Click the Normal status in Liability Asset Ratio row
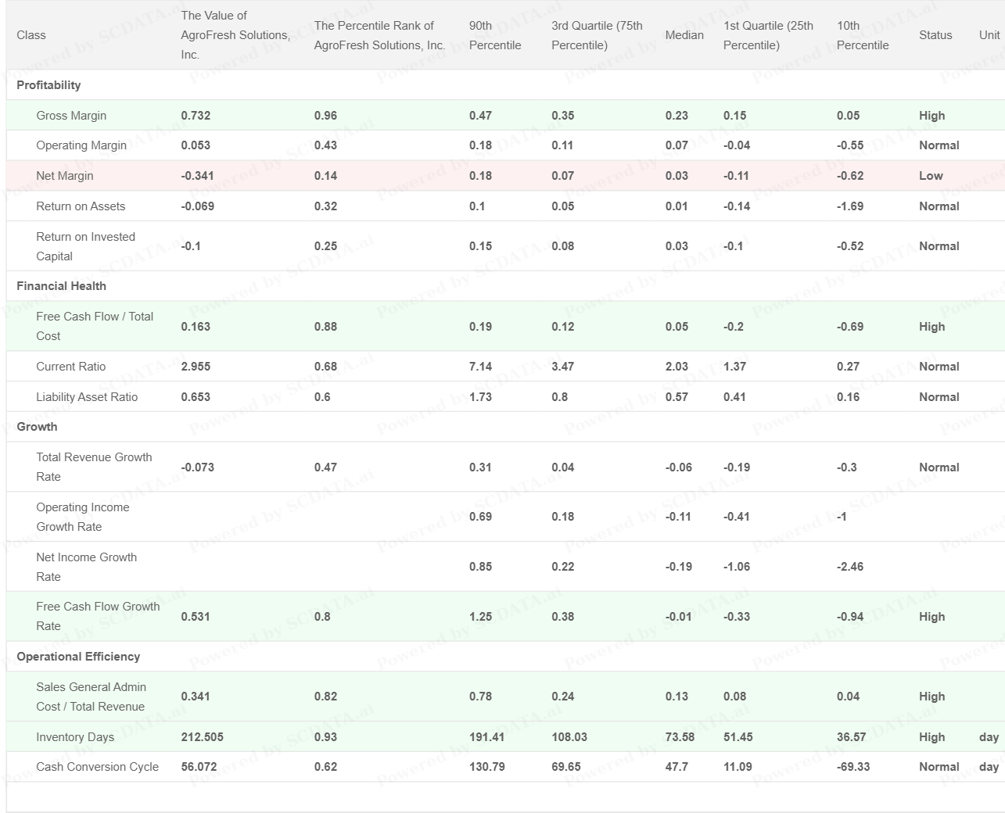This screenshot has width=1005, height=813. (x=939, y=397)
